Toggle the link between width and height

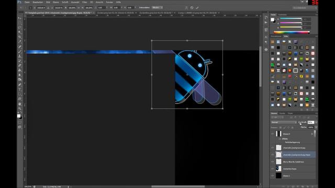pos(79,8)
